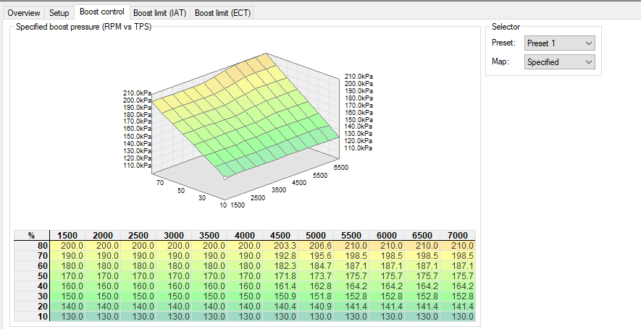
Task: Click the 182.3 cell in row 60
Action: (280, 266)
